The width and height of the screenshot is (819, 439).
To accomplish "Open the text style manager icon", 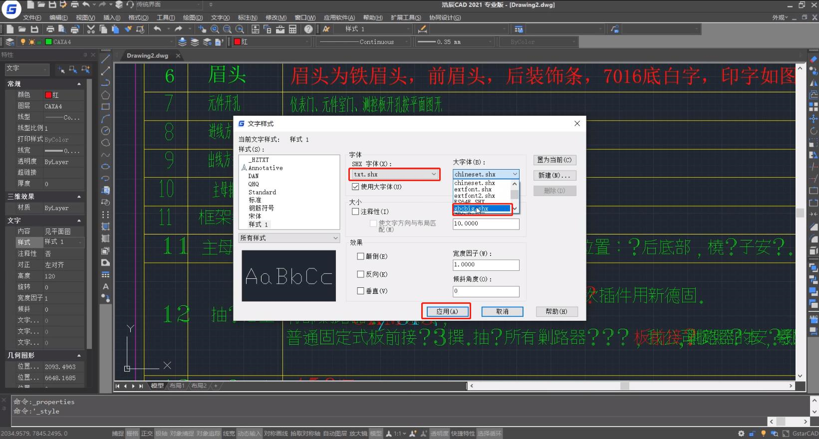I will [x=326, y=29].
